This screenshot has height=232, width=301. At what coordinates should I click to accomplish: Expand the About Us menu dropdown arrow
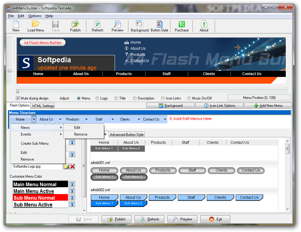(60, 119)
